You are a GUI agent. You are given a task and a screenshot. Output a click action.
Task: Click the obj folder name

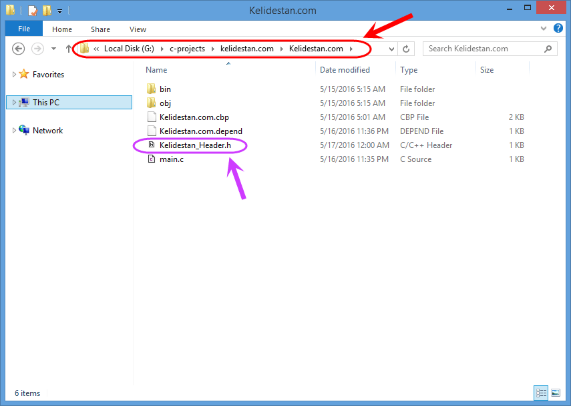(165, 103)
